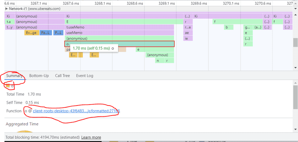
Task: Click the Learn more link
Action: (91, 137)
